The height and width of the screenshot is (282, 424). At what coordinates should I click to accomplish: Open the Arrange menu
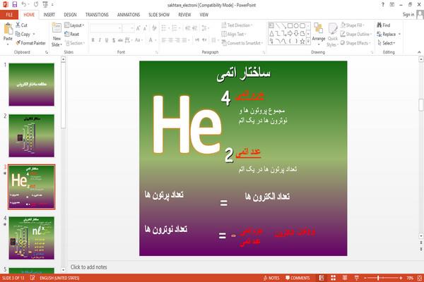pos(319,34)
